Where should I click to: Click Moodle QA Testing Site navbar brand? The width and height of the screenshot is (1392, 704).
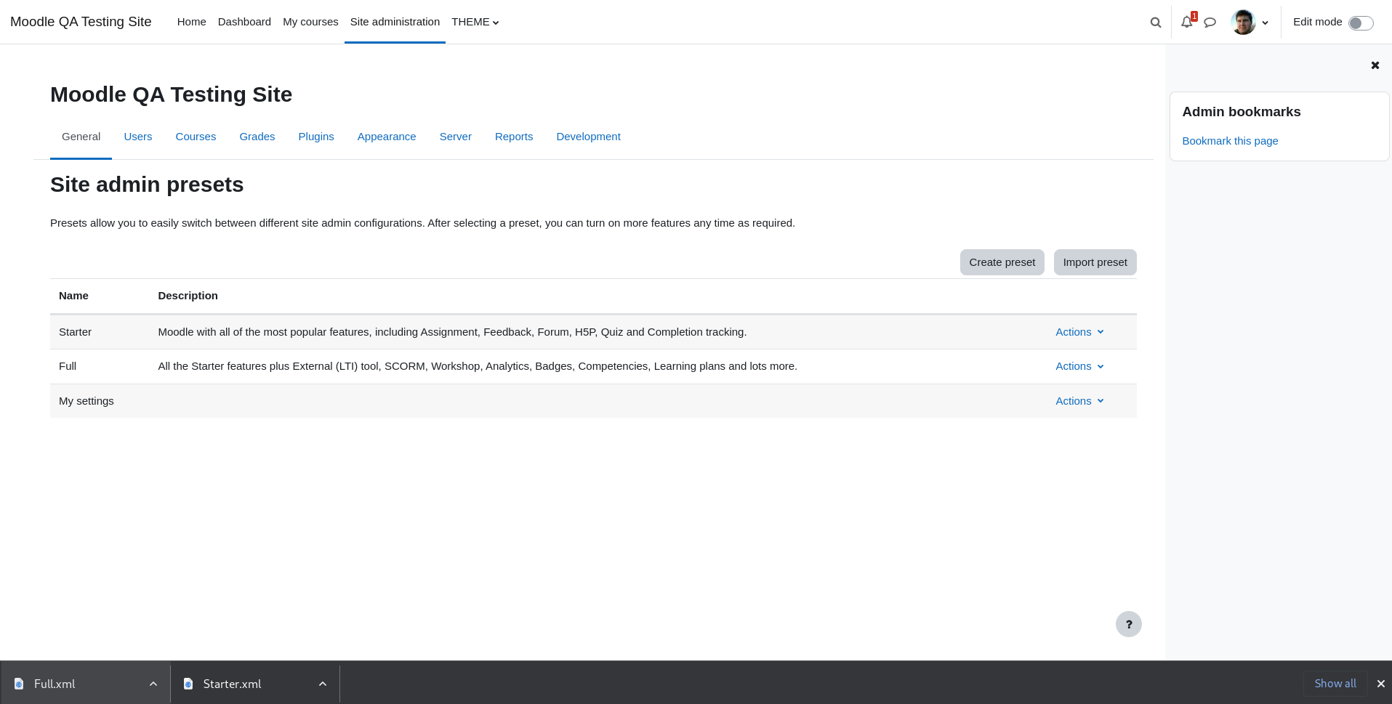(81, 22)
